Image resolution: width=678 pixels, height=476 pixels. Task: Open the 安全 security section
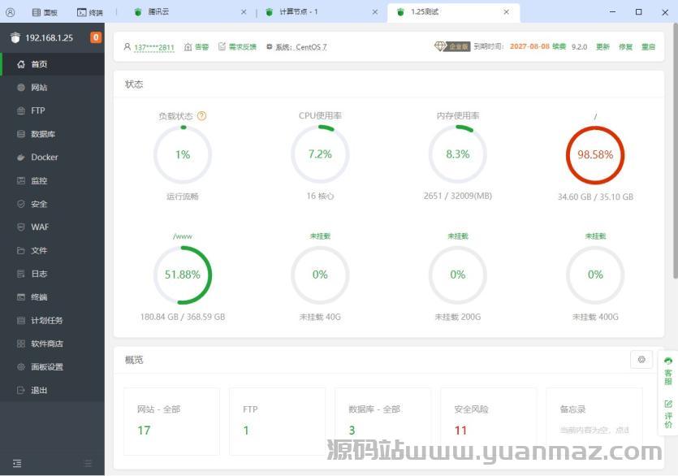(52, 204)
